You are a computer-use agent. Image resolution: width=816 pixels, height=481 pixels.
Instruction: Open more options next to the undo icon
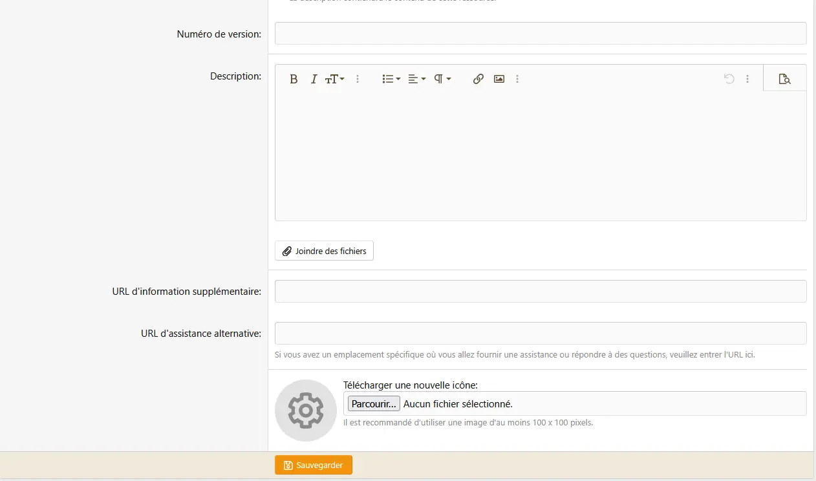[747, 79]
